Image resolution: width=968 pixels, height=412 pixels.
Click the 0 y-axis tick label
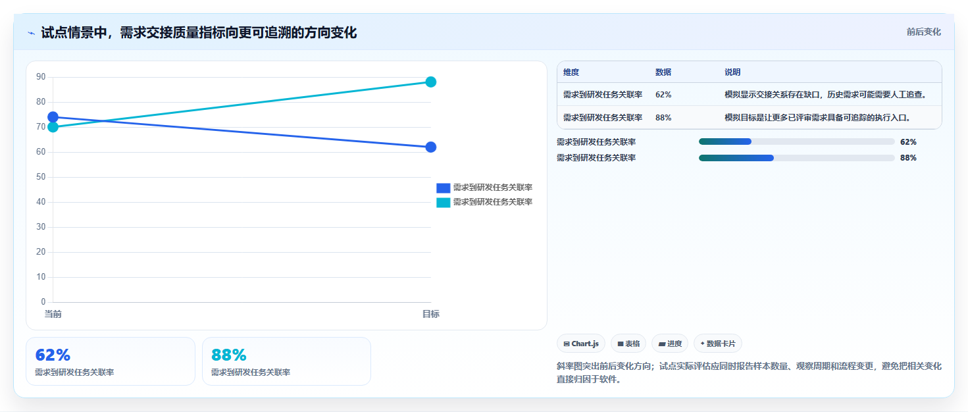coord(43,302)
